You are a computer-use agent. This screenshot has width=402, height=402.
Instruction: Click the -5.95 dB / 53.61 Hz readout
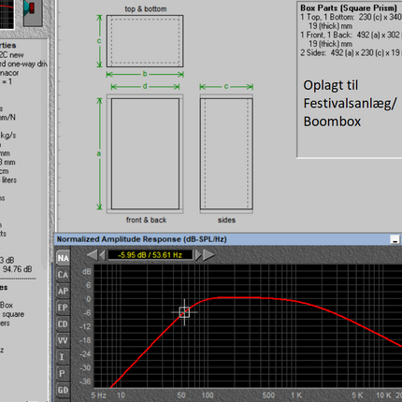pyautogui.click(x=150, y=255)
